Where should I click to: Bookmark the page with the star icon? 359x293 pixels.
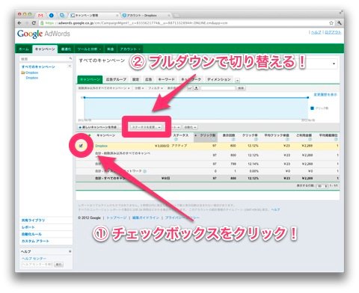[x=331, y=23]
